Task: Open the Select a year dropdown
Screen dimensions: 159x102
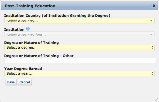Action: click(79, 73)
